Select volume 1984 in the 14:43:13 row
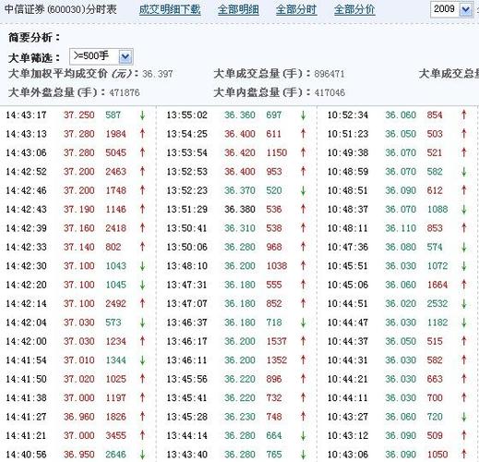 tap(115, 134)
